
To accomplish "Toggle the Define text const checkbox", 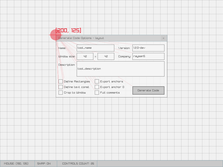I will coord(61,87).
